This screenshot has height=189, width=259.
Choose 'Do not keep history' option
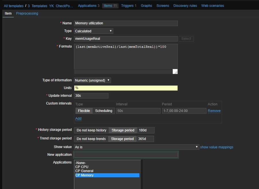click(91, 130)
